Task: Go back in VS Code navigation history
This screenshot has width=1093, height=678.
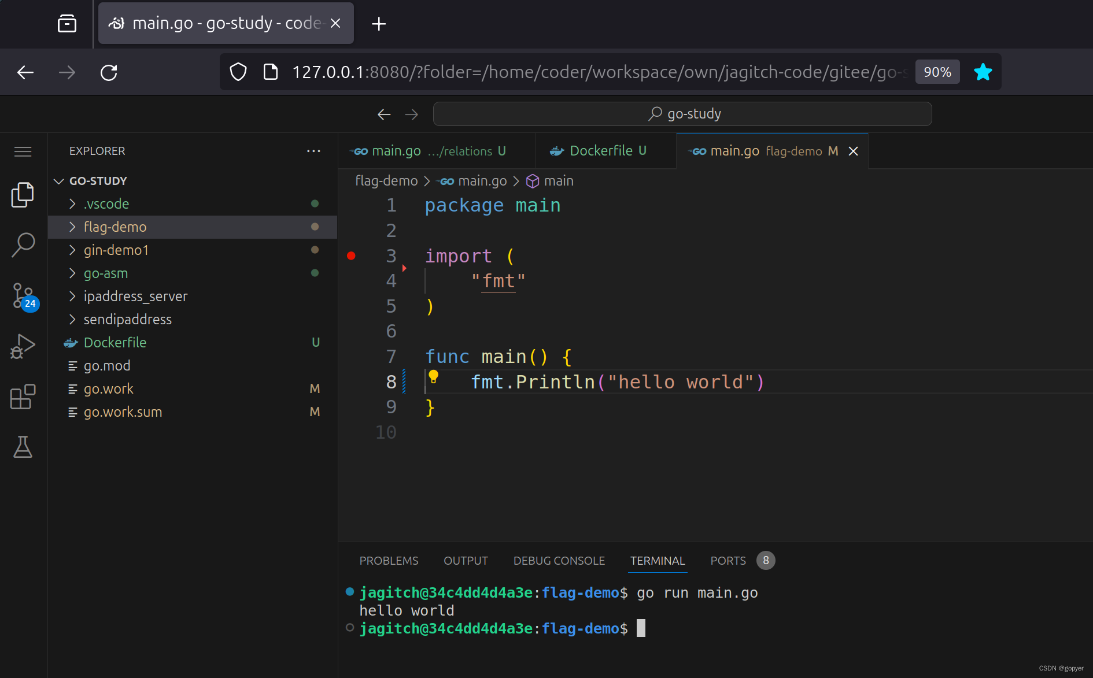Action: [384, 114]
